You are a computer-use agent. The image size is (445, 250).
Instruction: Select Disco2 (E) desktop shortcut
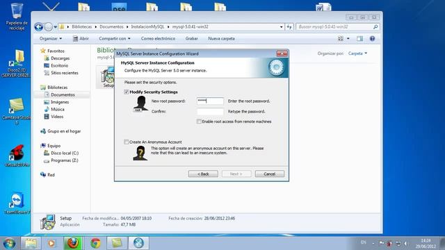pos(16,63)
